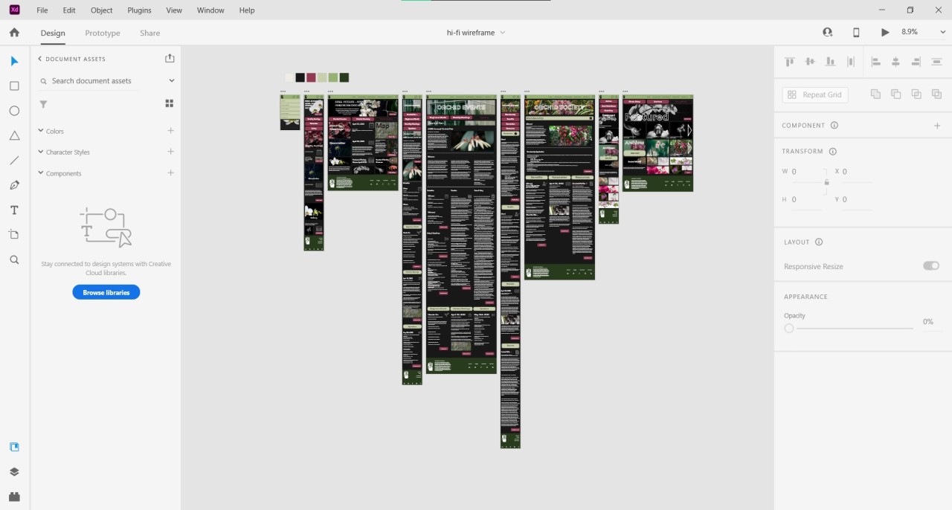
Task: Select the Text tool
Action: [14, 210]
